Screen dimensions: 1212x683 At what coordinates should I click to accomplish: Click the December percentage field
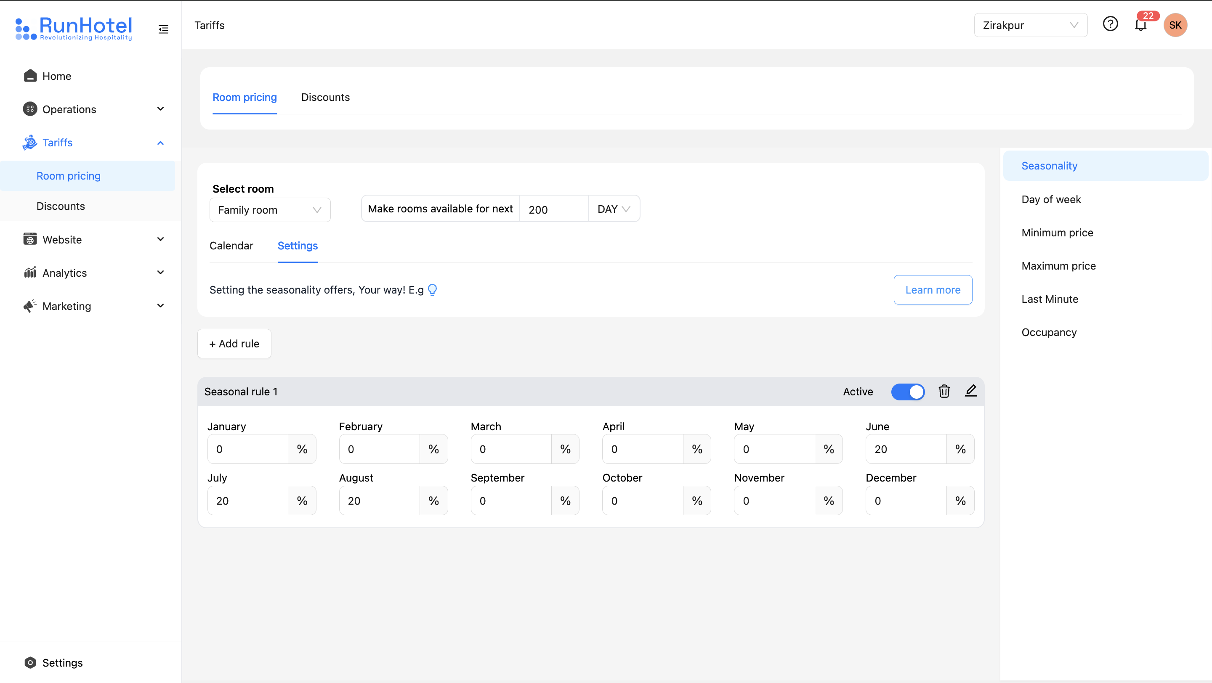click(906, 500)
